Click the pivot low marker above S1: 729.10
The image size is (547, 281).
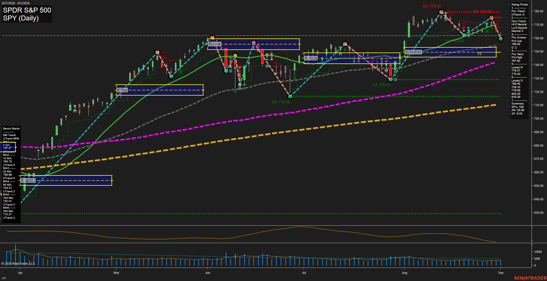[x=390, y=80]
